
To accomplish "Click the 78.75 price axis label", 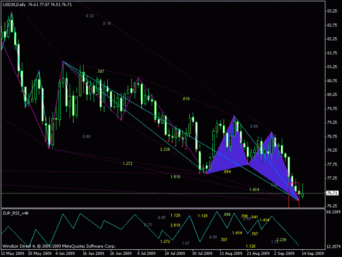I will (x=332, y=136).
